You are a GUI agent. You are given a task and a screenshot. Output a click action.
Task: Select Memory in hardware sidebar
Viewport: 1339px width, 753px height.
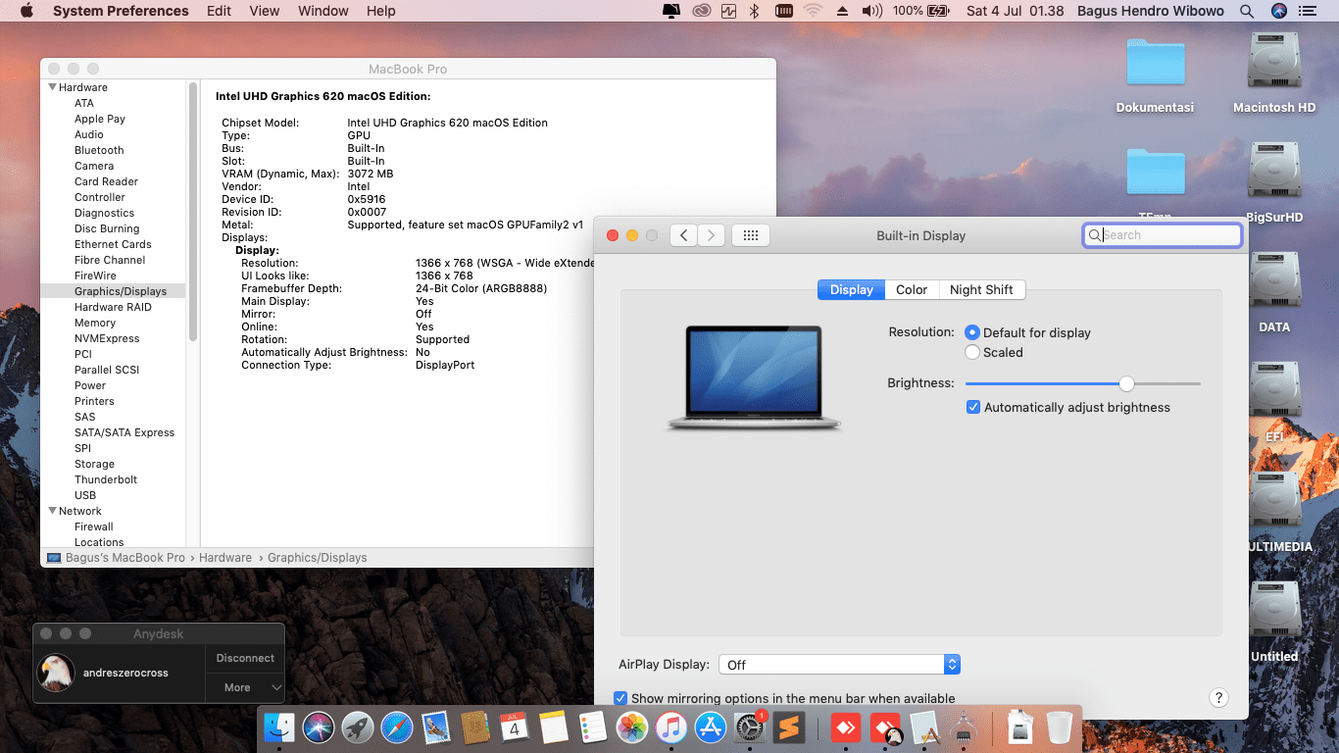click(95, 323)
